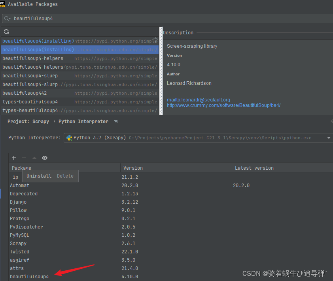Select types-beautifulsoup4 tsinghua row
Viewport: 333px width, 281px height.
coord(80,111)
